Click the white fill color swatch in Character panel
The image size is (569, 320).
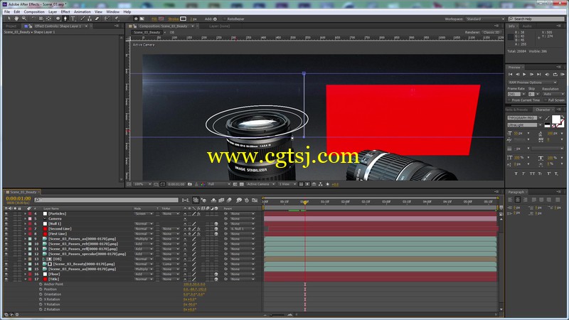(x=555, y=119)
